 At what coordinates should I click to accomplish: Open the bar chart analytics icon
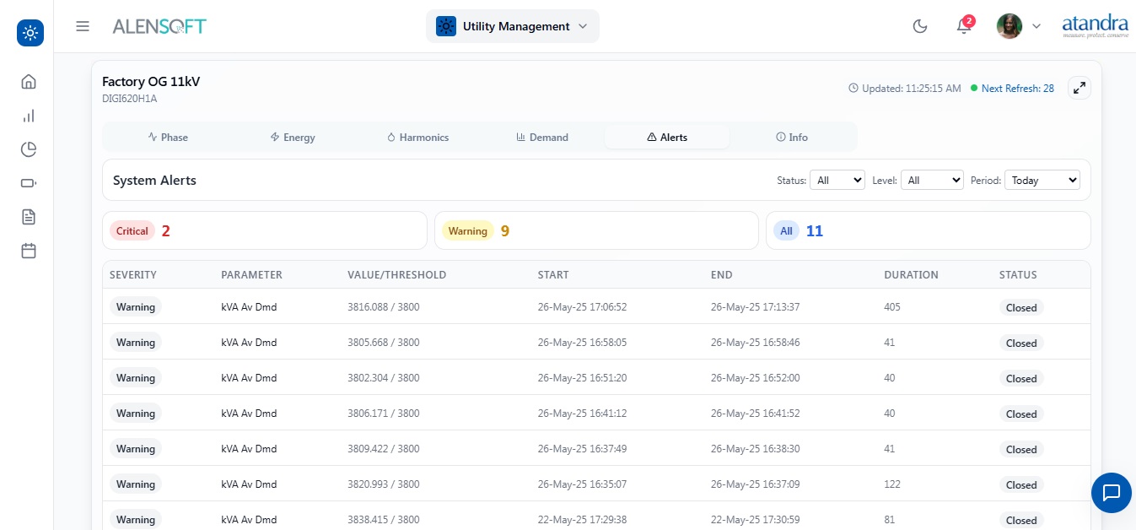coord(29,116)
